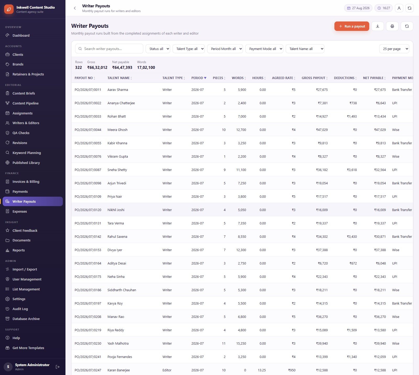Click the Revisions icon in sidebar

8,143
